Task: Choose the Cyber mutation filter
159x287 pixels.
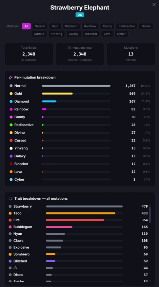Action: (121, 34)
